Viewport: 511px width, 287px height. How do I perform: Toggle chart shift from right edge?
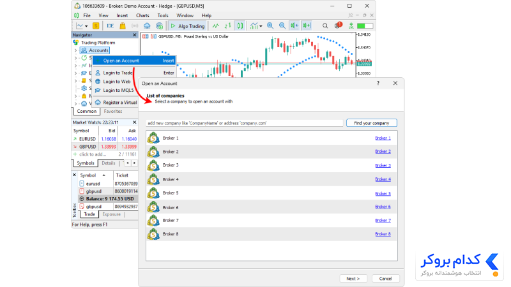307,26
